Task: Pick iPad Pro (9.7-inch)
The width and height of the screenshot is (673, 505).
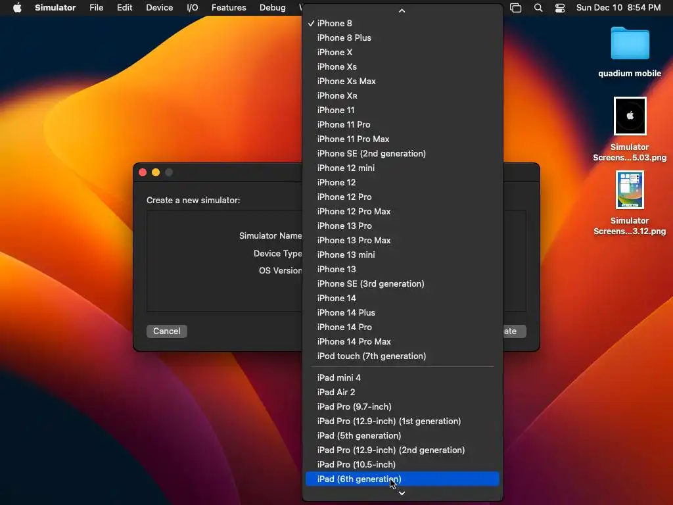Action: point(402,406)
